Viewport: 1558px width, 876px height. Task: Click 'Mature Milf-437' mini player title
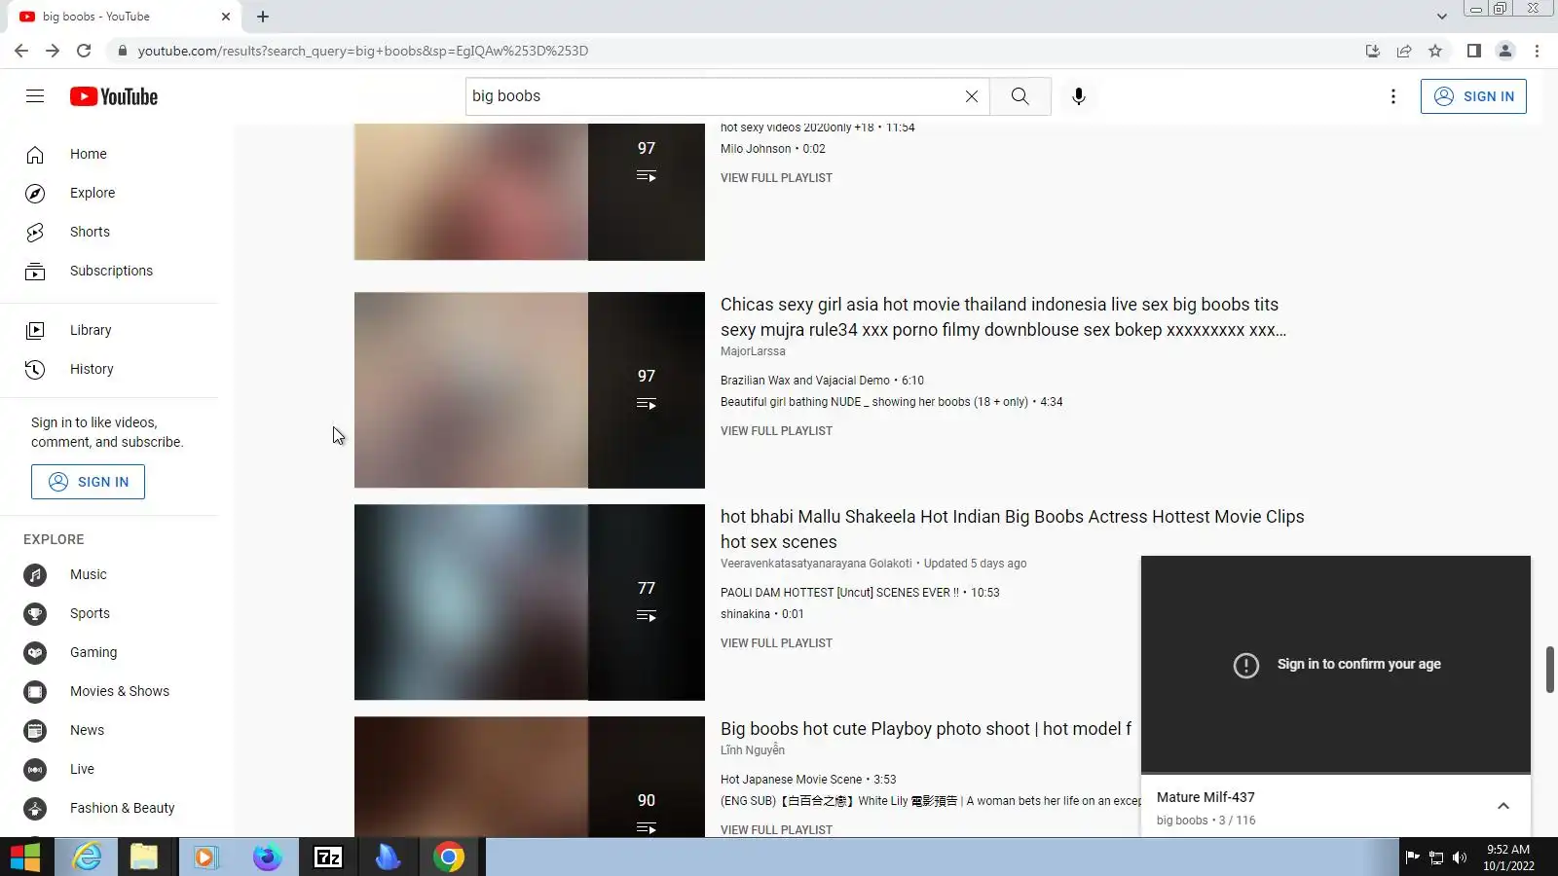1206,797
